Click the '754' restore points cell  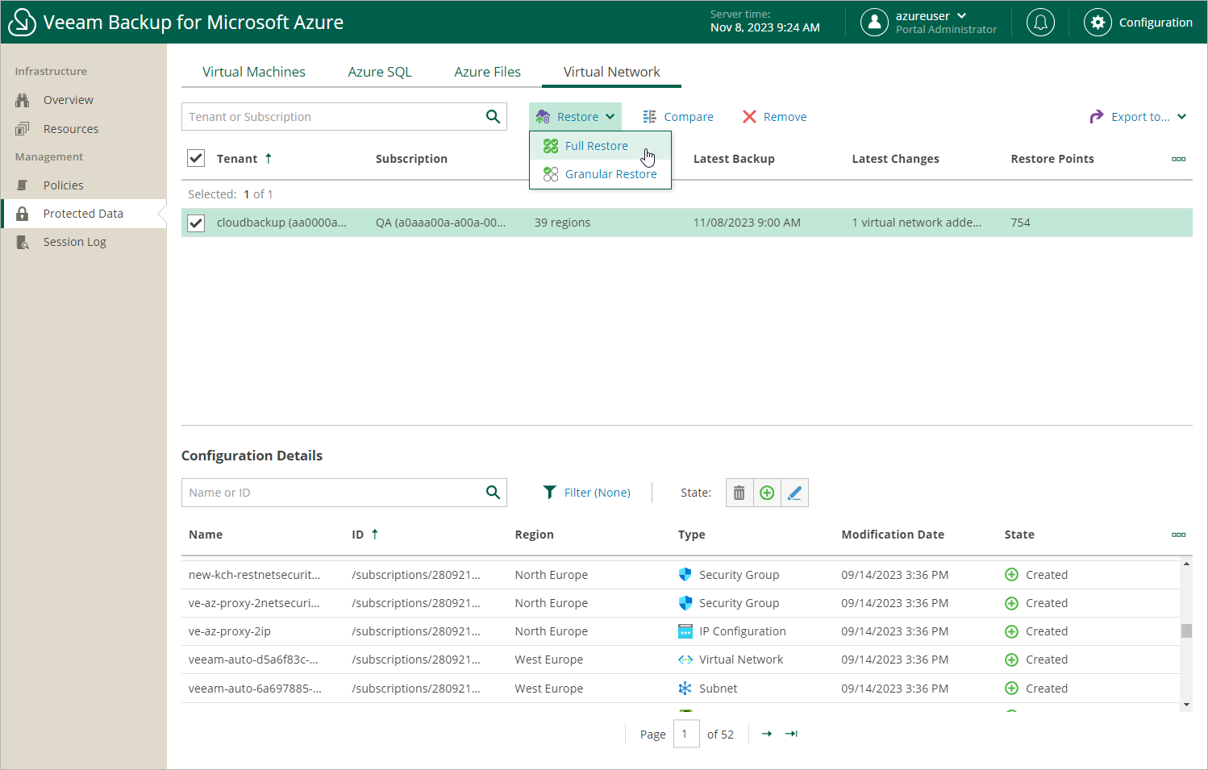click(x=1020, y=223)
